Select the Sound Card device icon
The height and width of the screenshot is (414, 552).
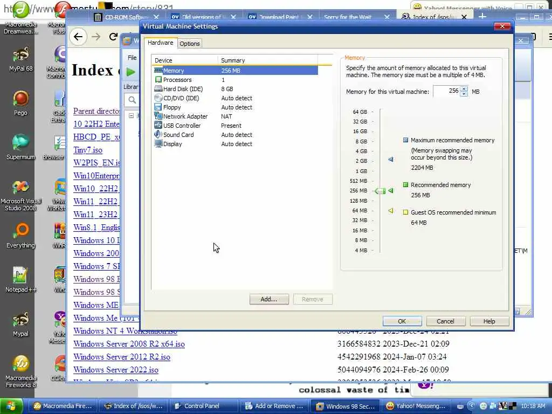pos(158,134)
